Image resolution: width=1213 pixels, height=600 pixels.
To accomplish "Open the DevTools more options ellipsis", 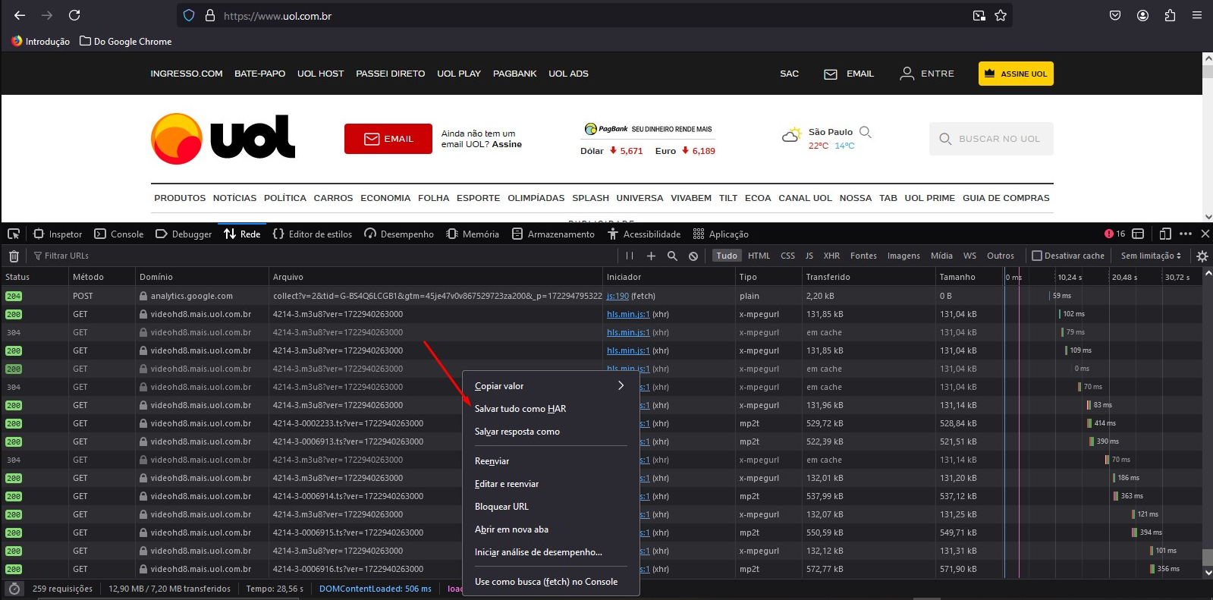I will (x=1186, y=234).
